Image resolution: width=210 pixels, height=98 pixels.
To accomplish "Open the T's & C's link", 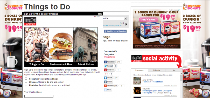I will tap(97, 17).
